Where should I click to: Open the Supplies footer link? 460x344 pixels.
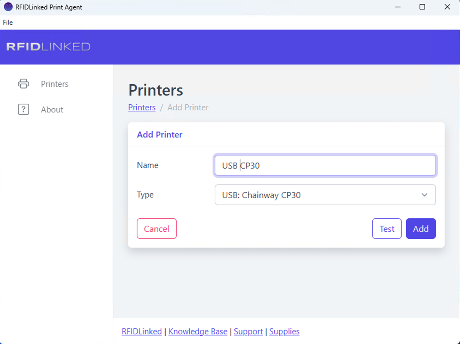284,331
